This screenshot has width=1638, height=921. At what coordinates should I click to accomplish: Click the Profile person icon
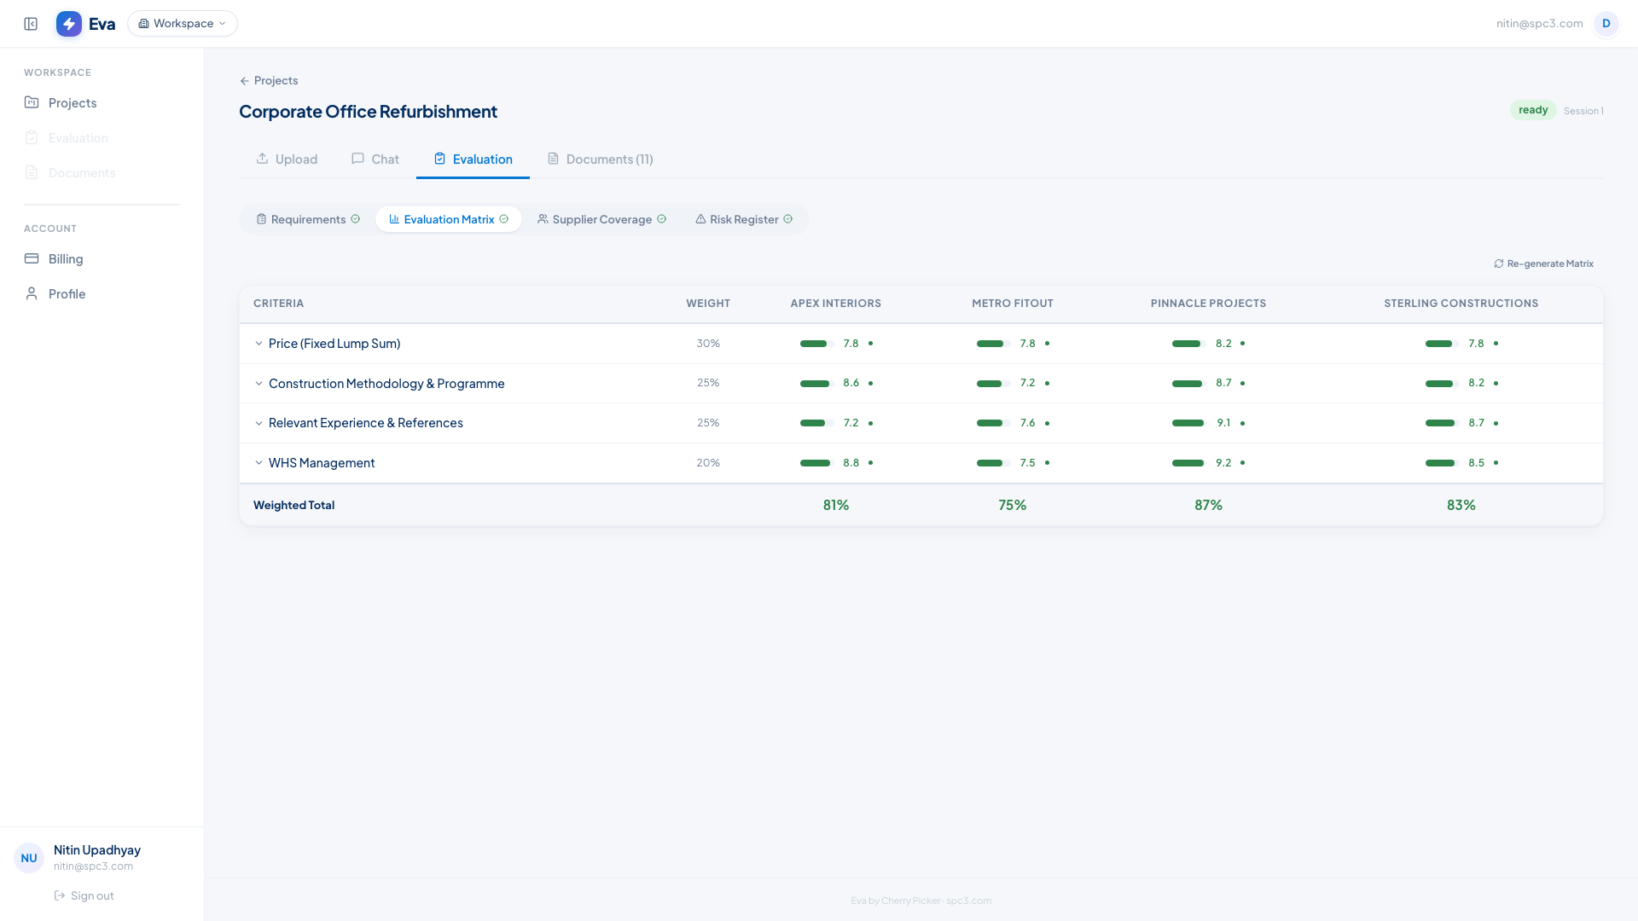click(x=32, y=293)
